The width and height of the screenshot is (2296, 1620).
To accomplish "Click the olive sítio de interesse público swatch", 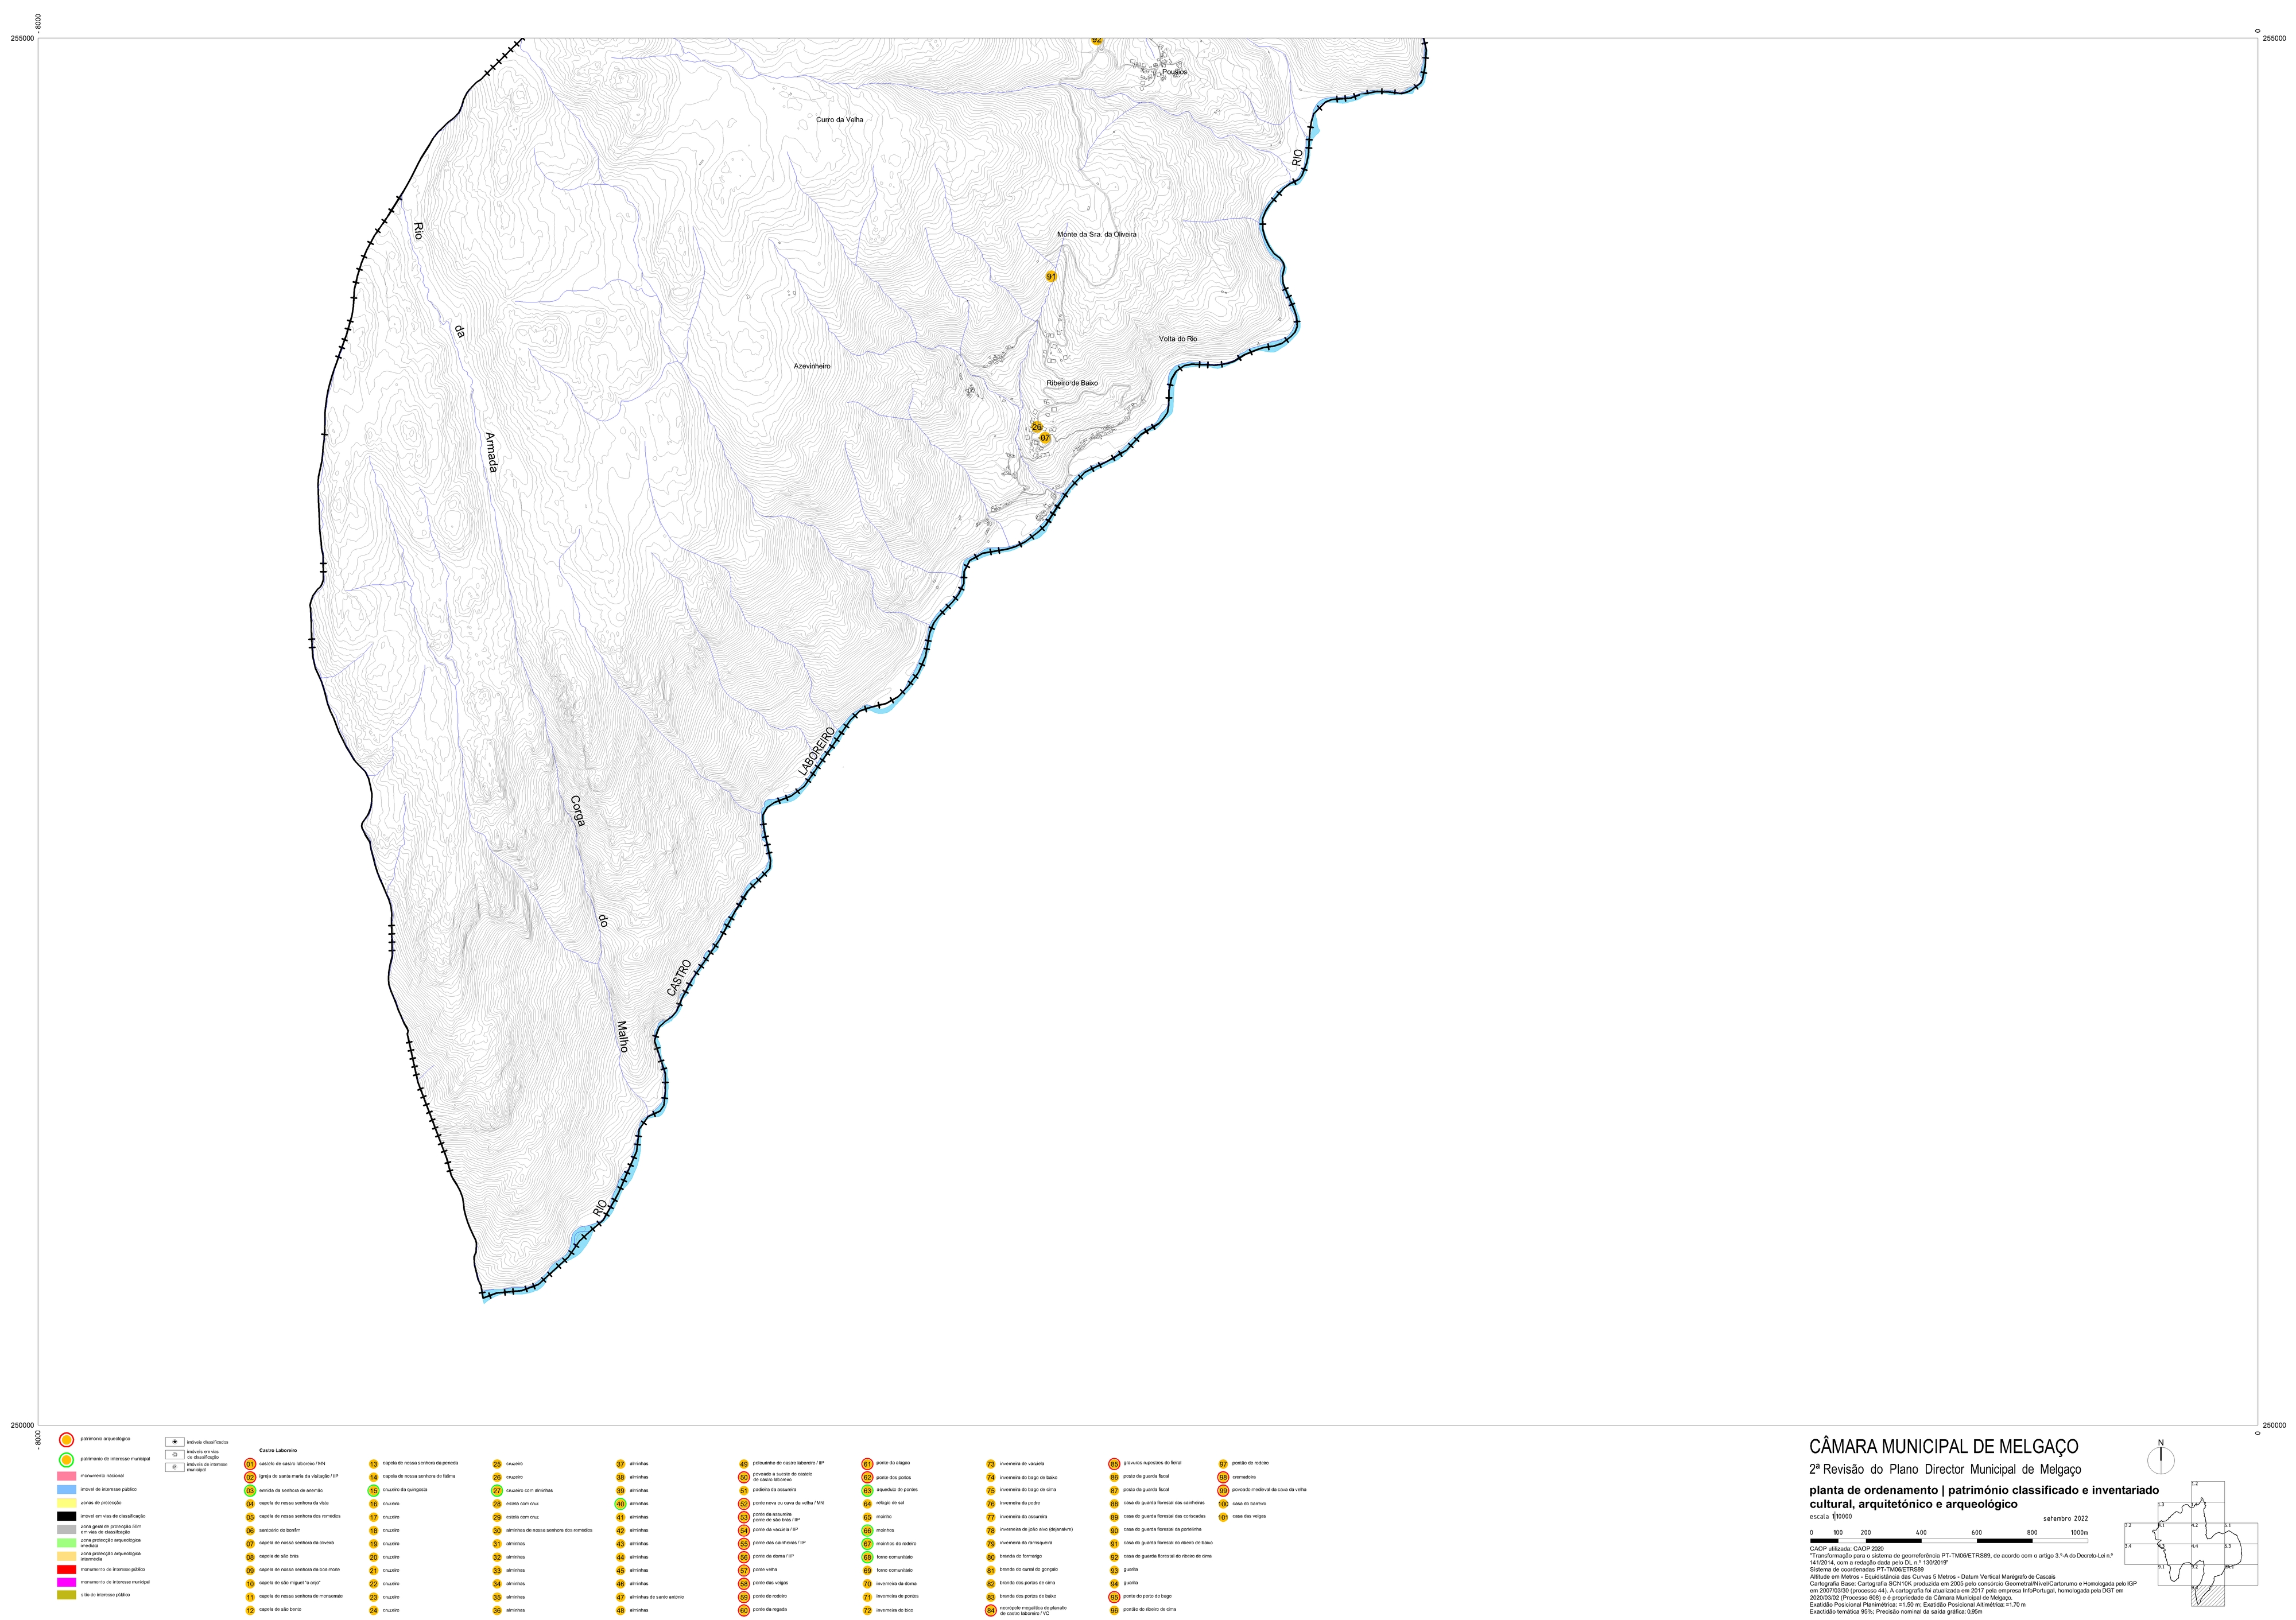I will pyautogui.click(x=66, y=1595).
